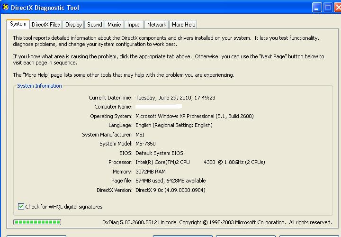The image size is (341, 237).
Task: Click the maximize button in the title bar
Action: (328, 8)
